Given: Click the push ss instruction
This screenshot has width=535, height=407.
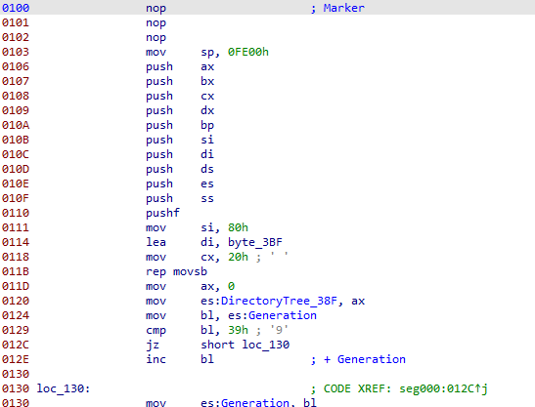Looking at the screenshot, I should (180, 198).
